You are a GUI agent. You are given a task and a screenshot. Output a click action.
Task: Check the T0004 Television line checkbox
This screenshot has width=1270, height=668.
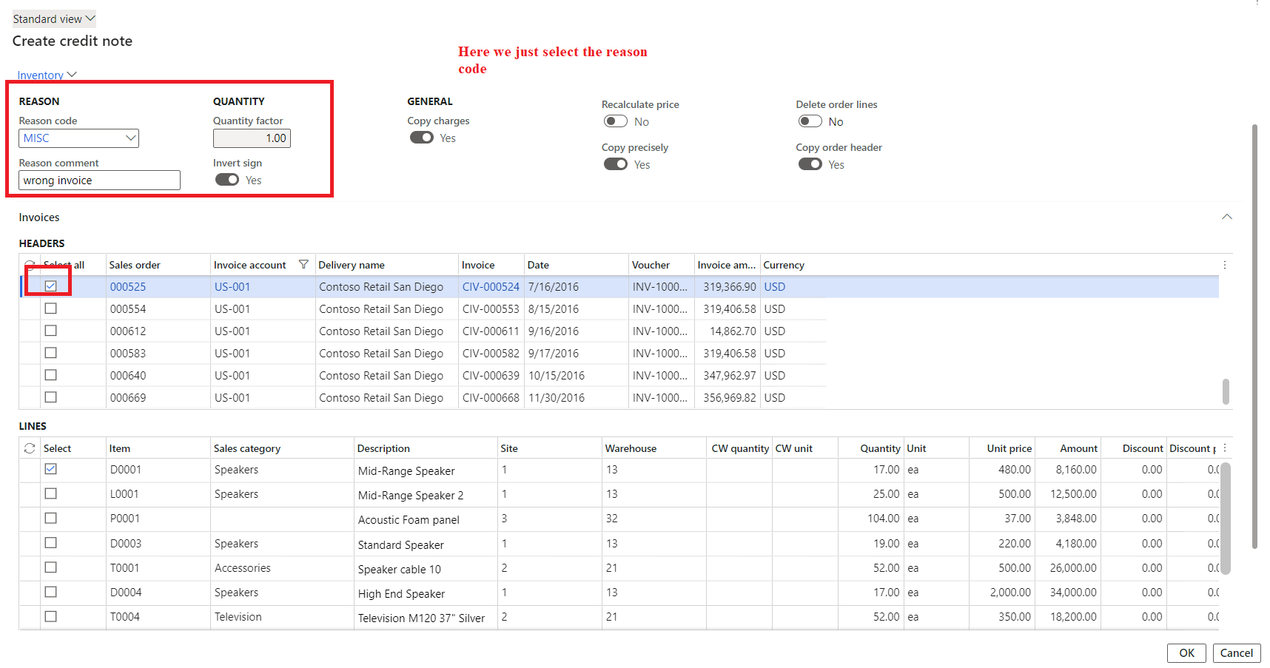[x=50, y=616]
